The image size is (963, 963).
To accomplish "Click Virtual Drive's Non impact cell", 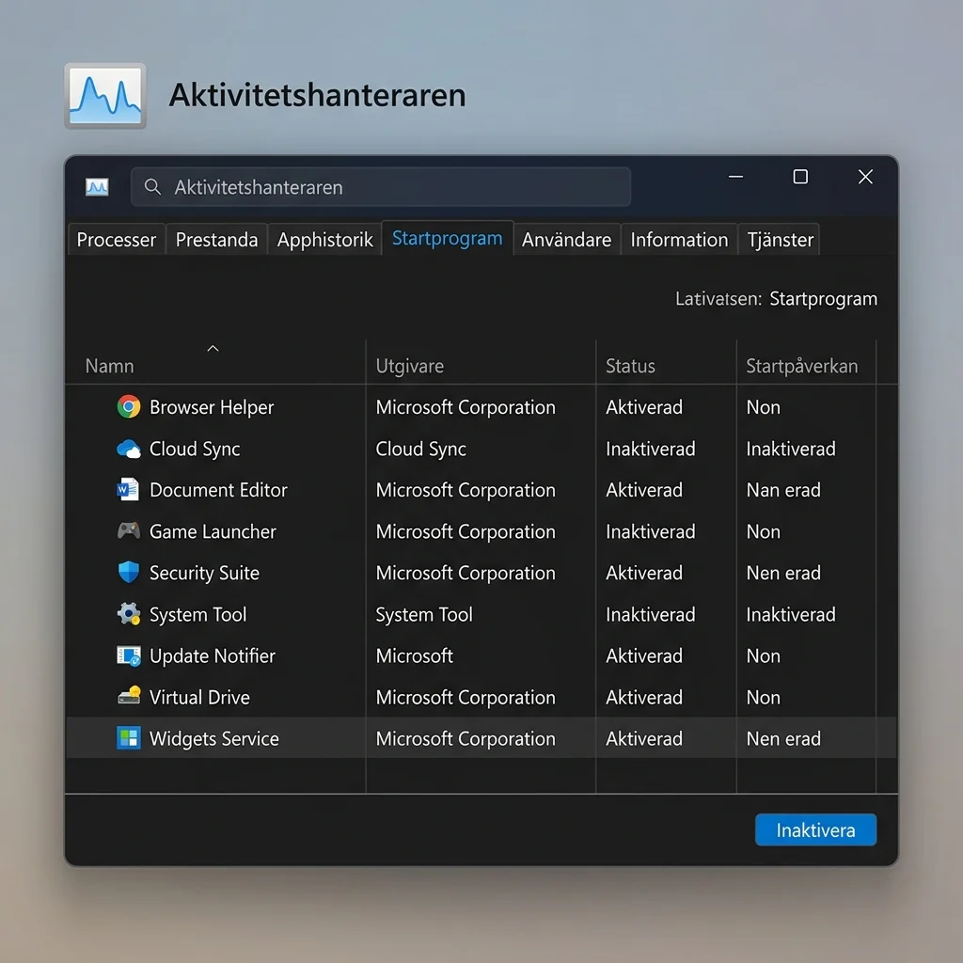I will (764, 698).
